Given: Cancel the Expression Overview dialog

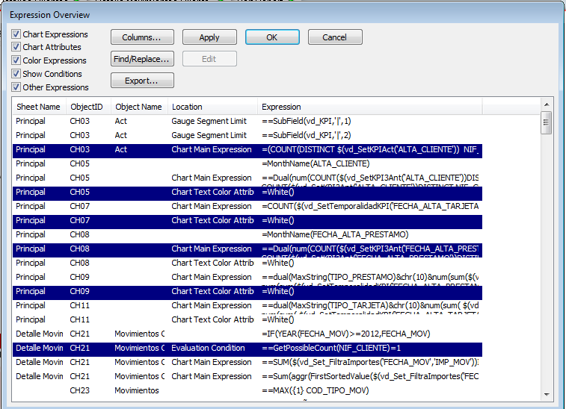Looking at the screenshot, I should (x=334, y=37).
